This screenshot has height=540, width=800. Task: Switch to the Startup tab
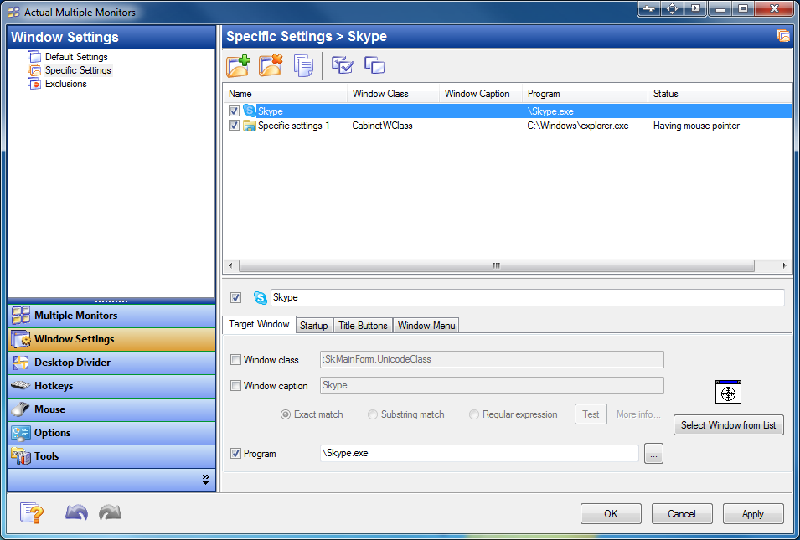pos(314,326)
